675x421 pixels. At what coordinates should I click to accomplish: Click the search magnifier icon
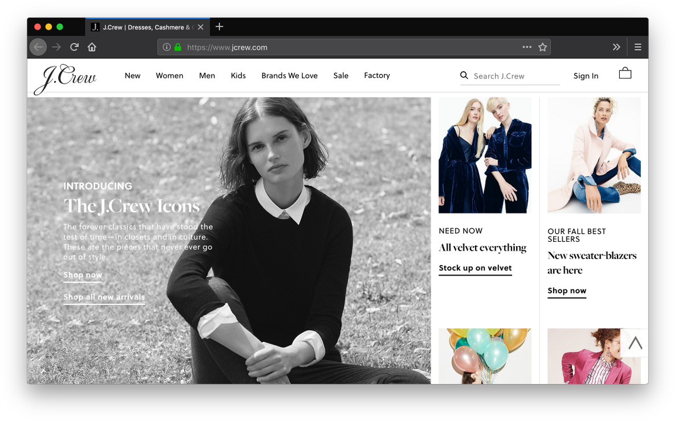click(x=464, y=75)
